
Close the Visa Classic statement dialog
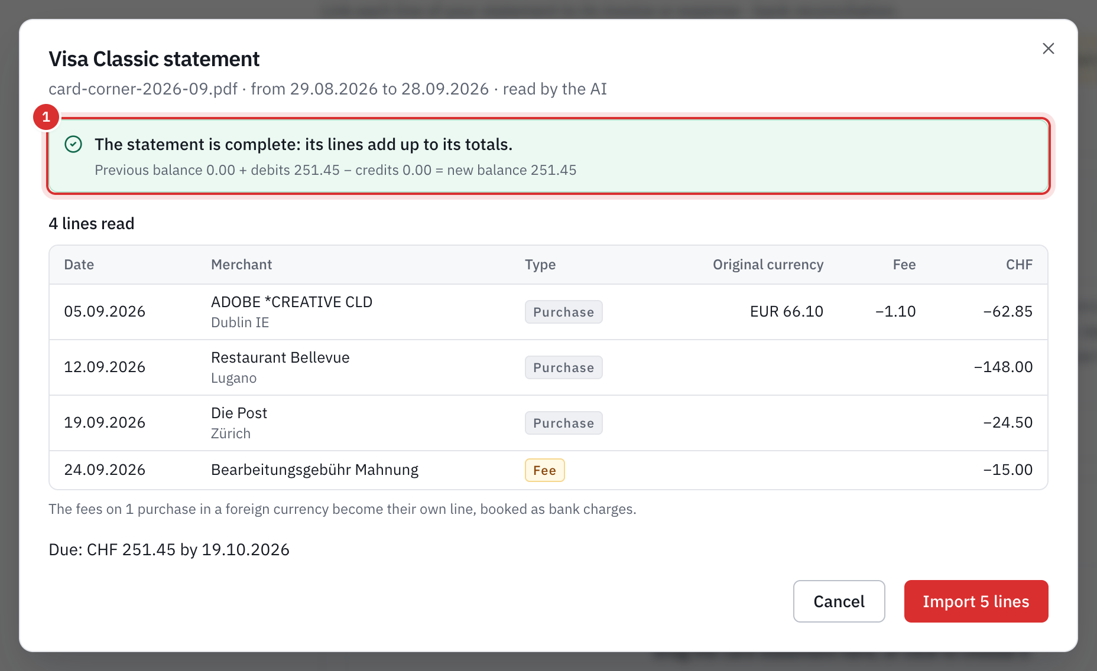[1048, 48]
